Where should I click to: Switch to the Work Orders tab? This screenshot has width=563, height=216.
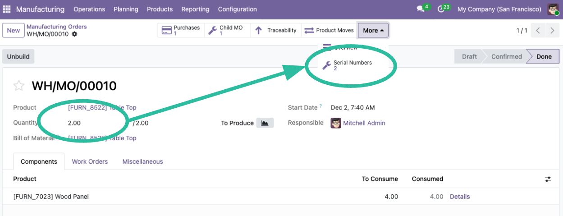click(x=90, y=161)
